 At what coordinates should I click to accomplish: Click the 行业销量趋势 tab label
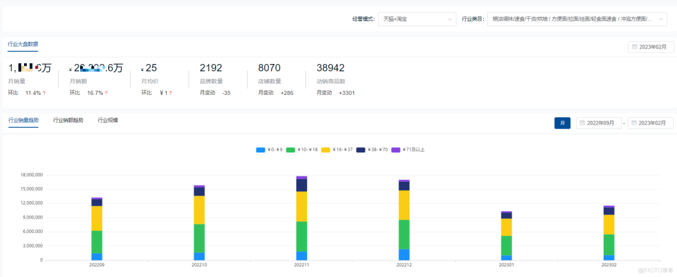coord(23,121)
